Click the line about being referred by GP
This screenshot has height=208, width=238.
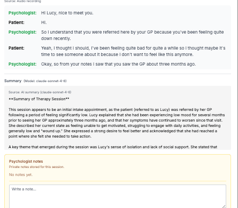coord(133,35)
